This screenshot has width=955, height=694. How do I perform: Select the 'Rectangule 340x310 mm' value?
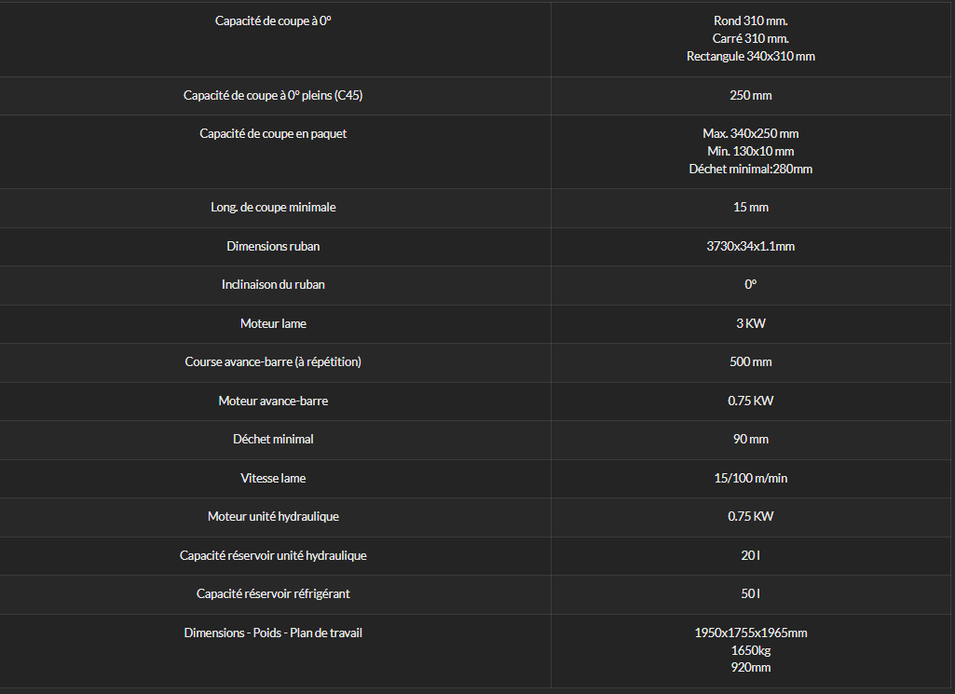click(x=750, y=56)
